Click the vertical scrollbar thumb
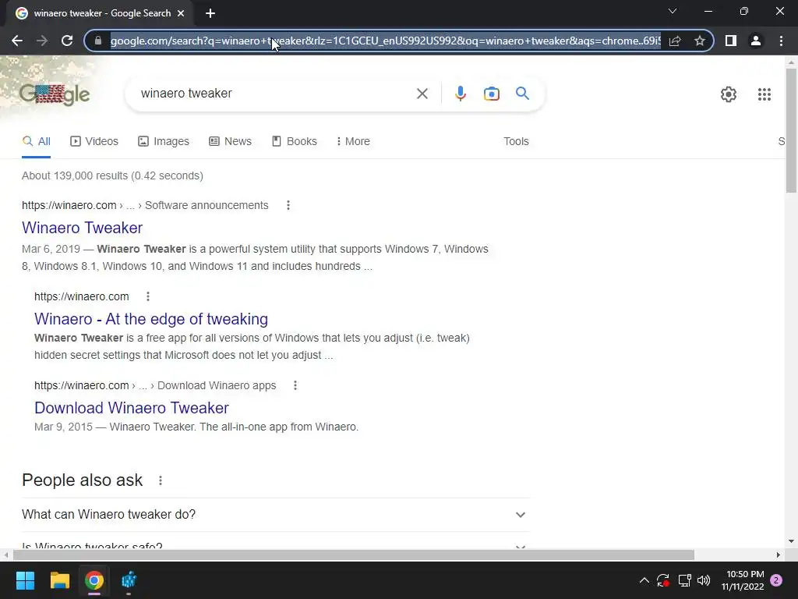The width and height of the screenshot is (798, 599). (x=791, y=130)
